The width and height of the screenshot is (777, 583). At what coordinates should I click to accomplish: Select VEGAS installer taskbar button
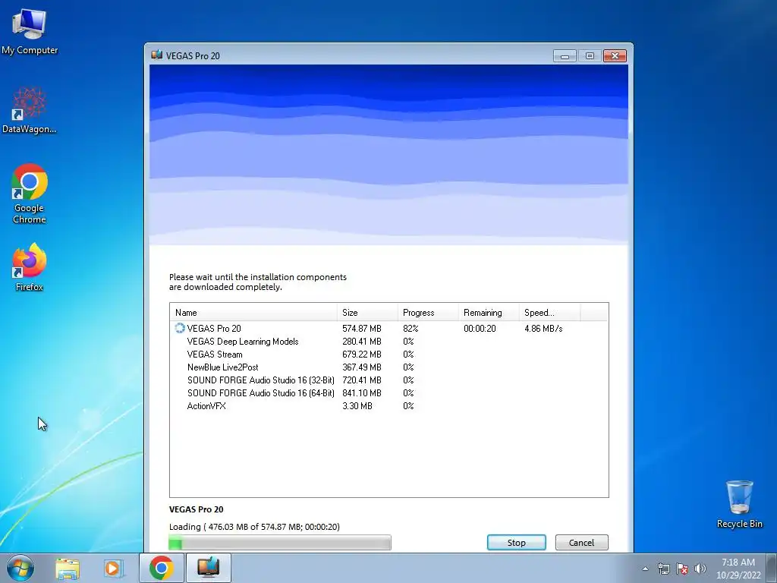click(209, 568)
